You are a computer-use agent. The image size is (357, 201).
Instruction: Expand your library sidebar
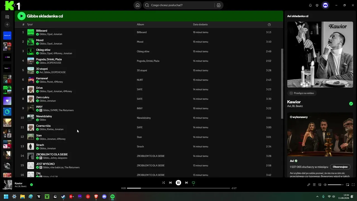pyautogui.click(x=7, y=17)
